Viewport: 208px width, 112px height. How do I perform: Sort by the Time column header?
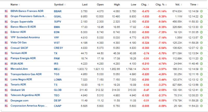click(x=194, y=5)
